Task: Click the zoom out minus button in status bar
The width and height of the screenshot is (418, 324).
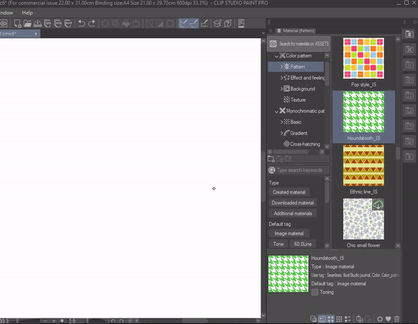Action: [x=45, y=321]
